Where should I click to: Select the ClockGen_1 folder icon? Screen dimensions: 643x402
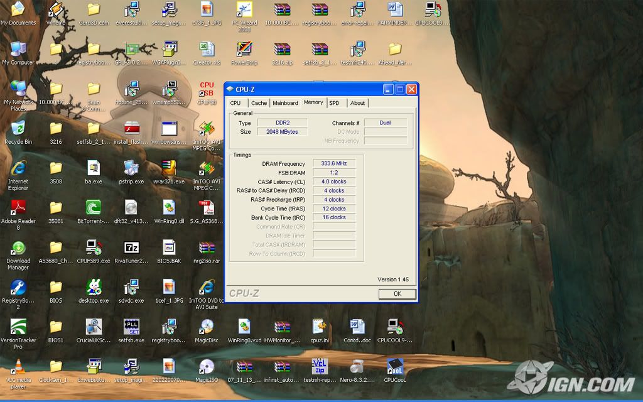coord(56,367)
